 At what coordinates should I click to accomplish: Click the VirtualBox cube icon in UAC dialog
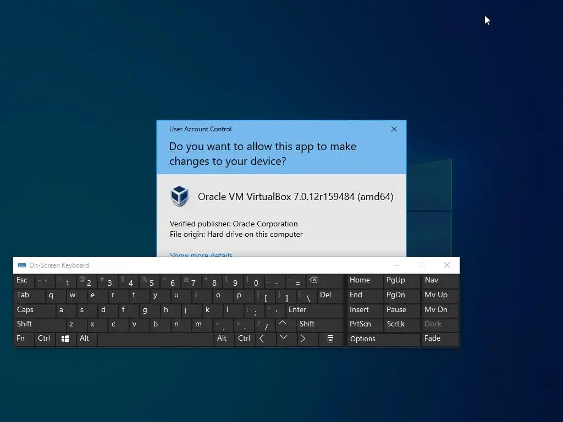pos(180,196)
